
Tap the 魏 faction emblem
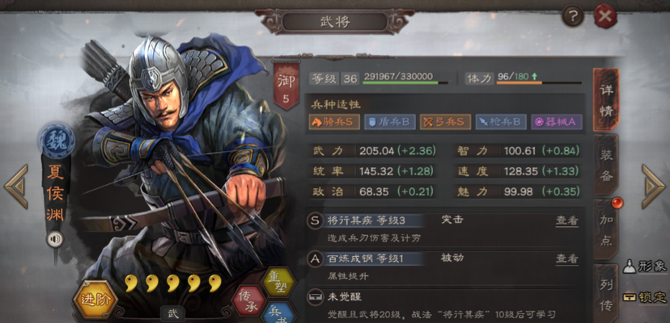57,140
